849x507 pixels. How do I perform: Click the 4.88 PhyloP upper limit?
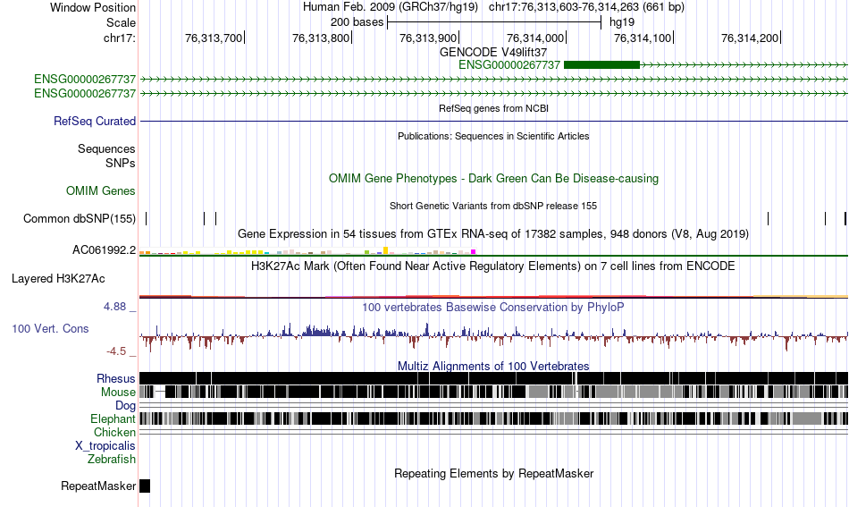coord(114,307)
